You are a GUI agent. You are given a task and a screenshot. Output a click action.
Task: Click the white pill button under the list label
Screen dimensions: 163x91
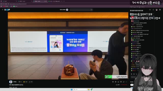[132, 85]
